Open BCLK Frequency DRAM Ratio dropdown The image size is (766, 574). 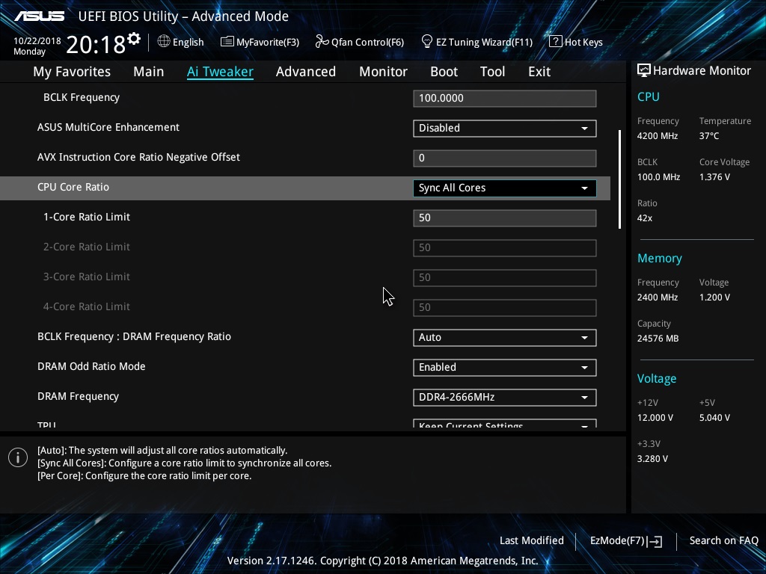click(505, 338)
